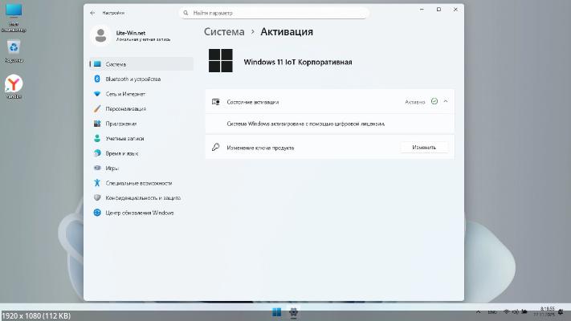The image size is (571, 321).
Task: Click the back arrow in Settings header
Action: [92, 14]
